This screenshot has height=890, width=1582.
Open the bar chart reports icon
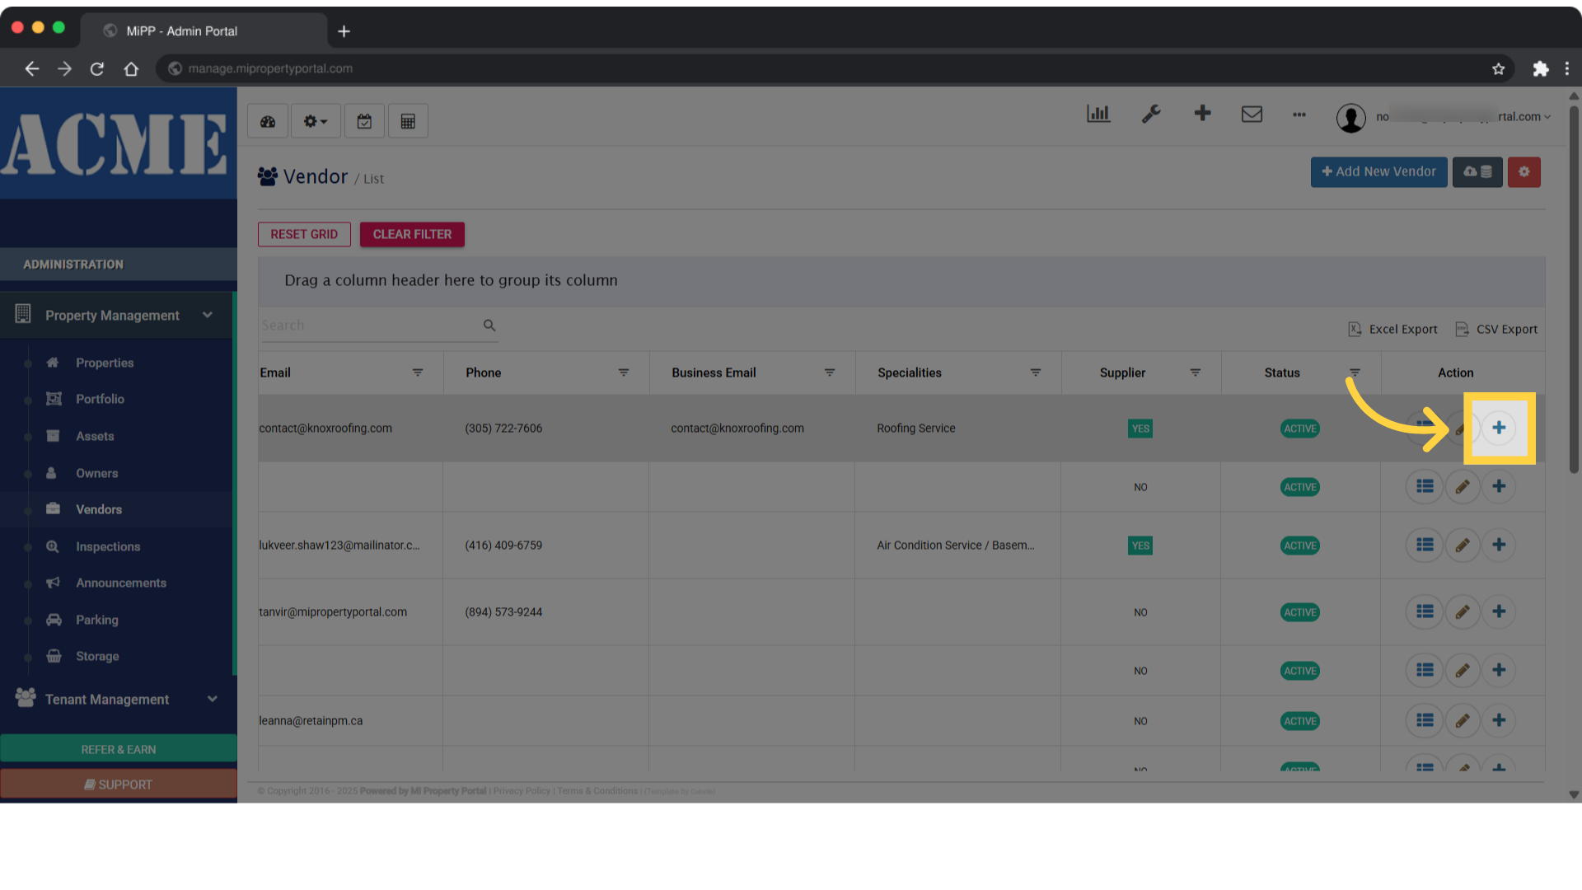pos(1098,114)
